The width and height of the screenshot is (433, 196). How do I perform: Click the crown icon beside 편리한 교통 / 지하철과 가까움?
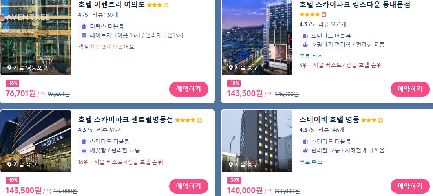[305, 150]
